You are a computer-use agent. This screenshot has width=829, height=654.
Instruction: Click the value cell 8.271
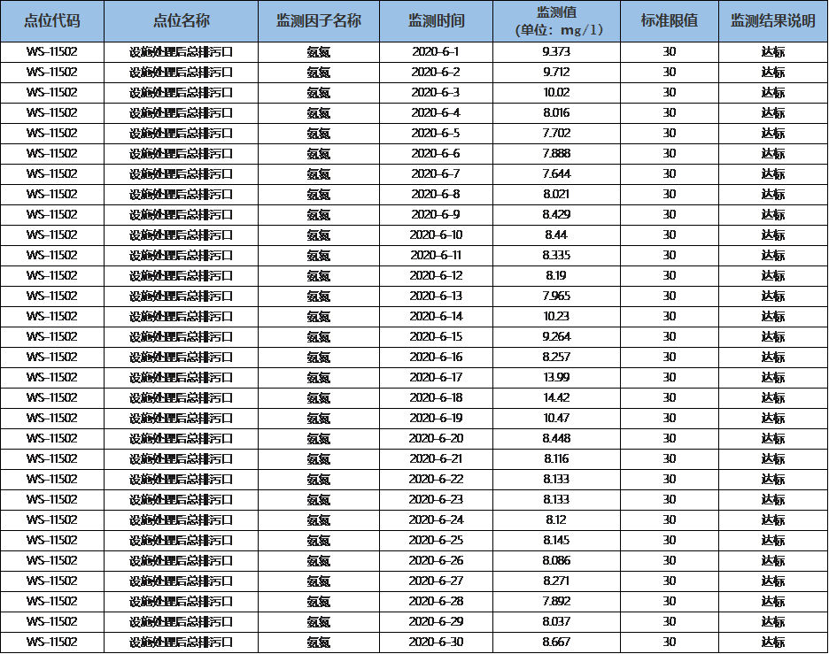point(557,581)
